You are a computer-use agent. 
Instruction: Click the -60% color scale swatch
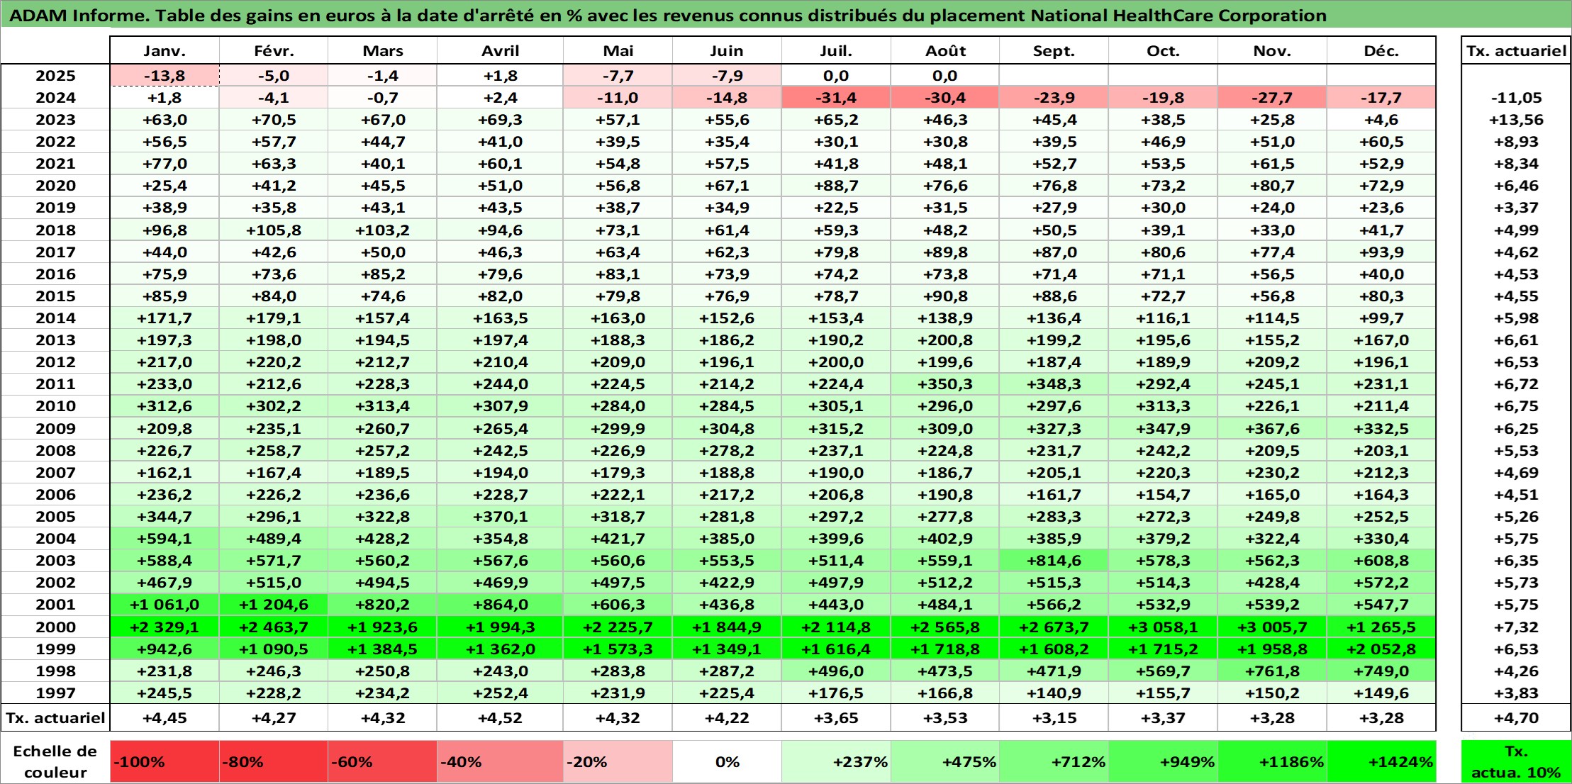382,762
